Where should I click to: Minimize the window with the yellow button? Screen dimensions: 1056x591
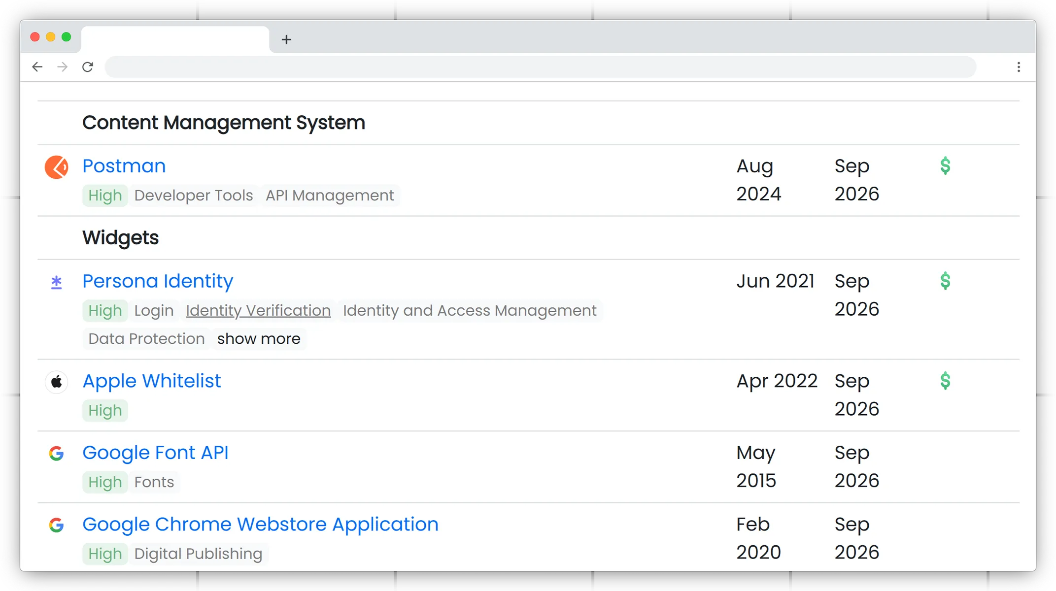tap(51, 37)
